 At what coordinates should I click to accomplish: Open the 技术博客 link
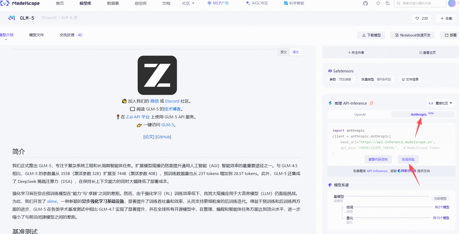click(173, 109)
